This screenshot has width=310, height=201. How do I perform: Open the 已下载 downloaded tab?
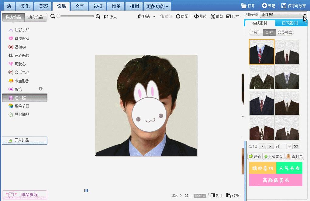pos(290,23)
